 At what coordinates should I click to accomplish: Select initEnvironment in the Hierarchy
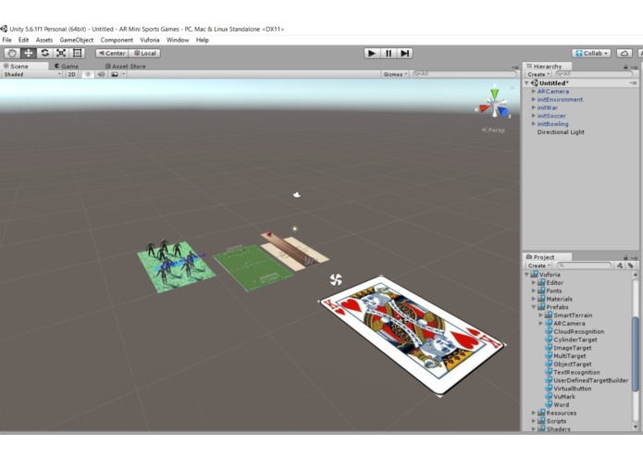click(x=560, y=100)
